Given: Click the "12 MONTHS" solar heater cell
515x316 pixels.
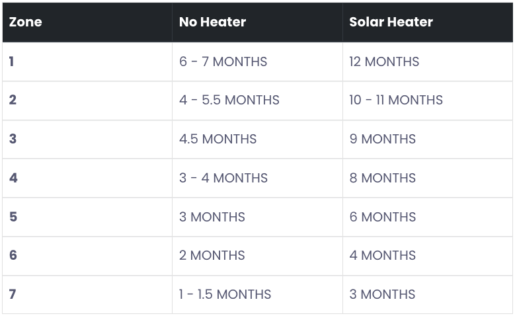Looking at the screenshot, I should (x=384, y=61).
